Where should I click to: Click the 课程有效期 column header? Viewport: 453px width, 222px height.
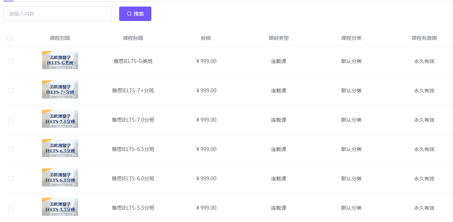424,38
